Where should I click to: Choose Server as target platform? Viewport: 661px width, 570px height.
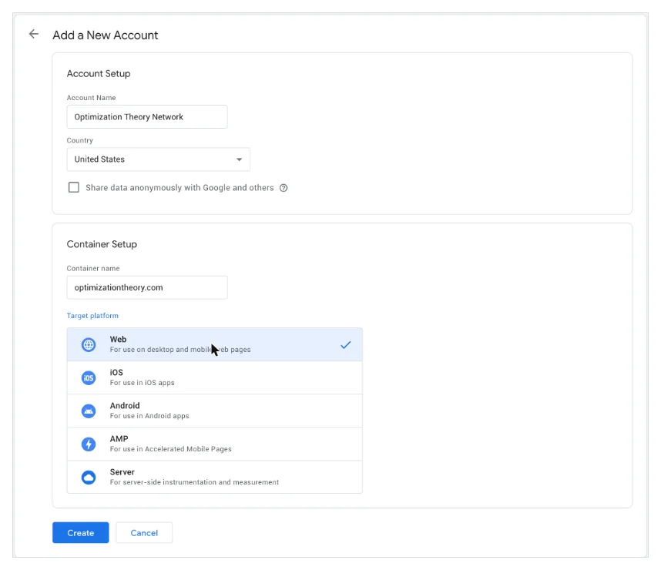point(215,478)
